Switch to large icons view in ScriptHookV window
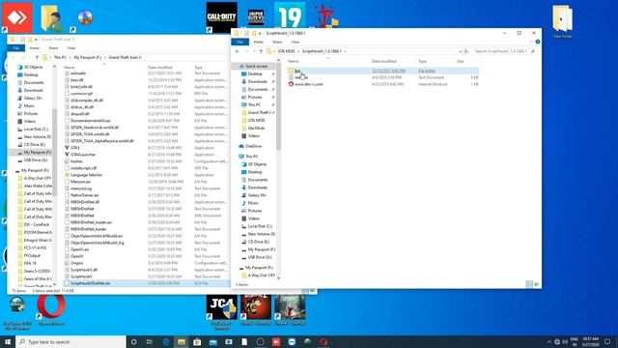 [x=536, y=284]
